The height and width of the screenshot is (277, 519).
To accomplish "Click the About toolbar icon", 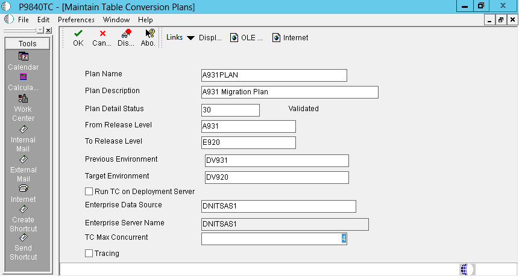I will [x=149, y=33].
